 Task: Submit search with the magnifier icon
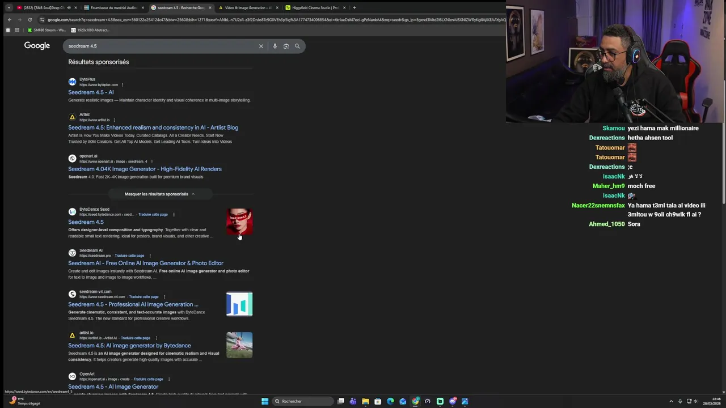[297, 46]
